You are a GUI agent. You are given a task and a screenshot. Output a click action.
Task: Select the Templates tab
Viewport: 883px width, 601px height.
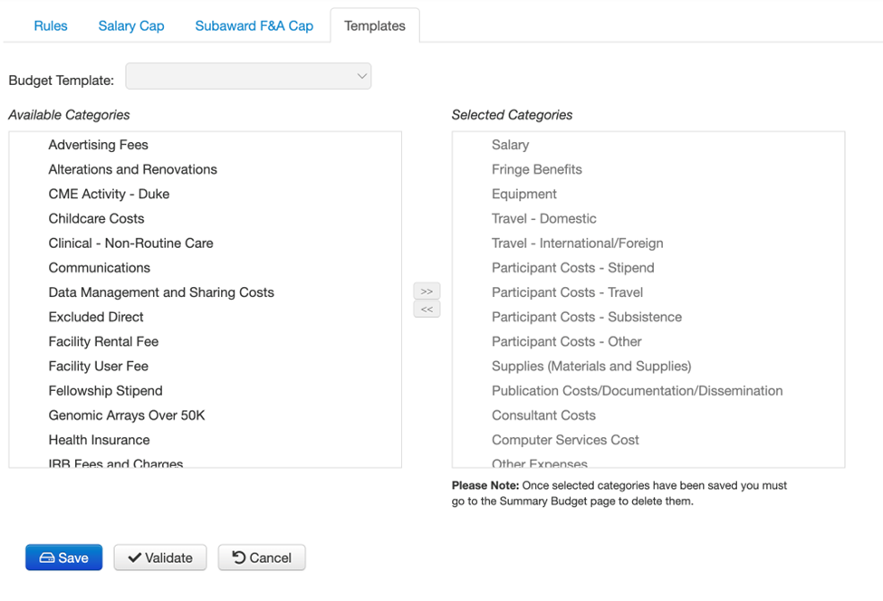coord(375,25)
